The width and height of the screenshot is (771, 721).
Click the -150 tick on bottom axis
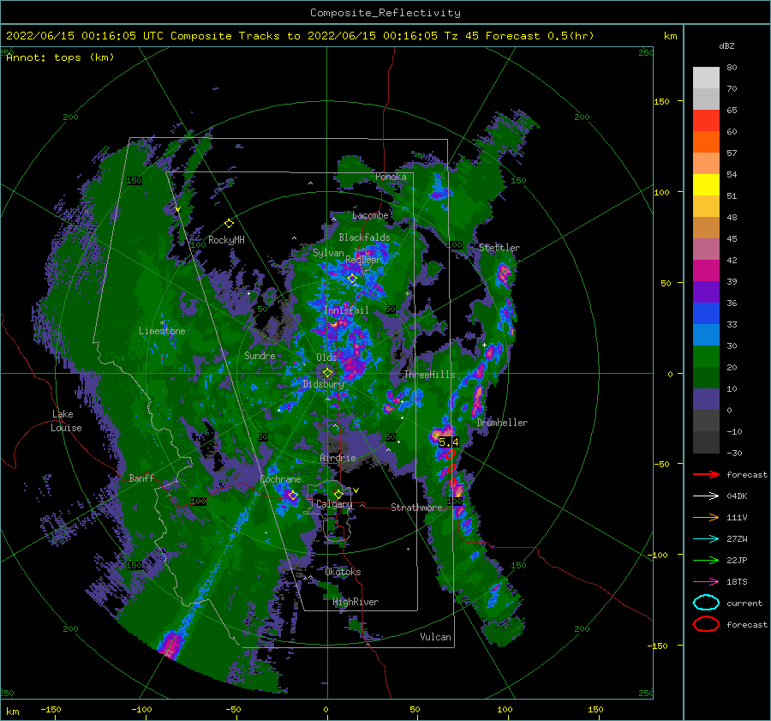[x=51, y=710]
